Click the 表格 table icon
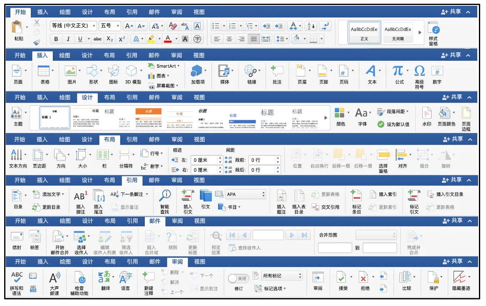Viewport: 486px width, 306px height. [x=43, y=71]
